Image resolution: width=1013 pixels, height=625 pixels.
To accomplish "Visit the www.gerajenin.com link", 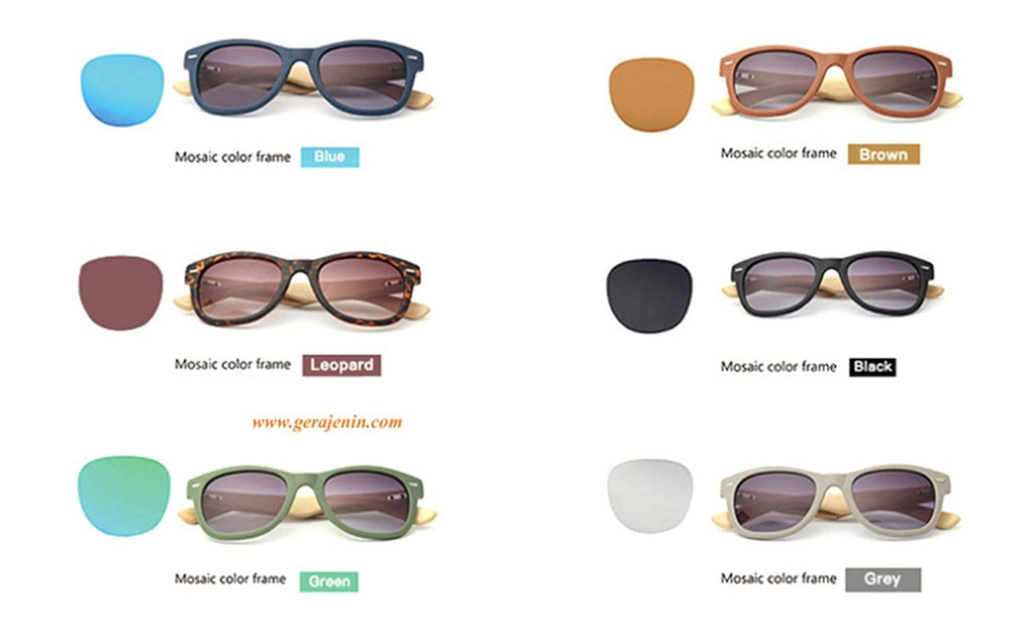I will click(326, 423).
